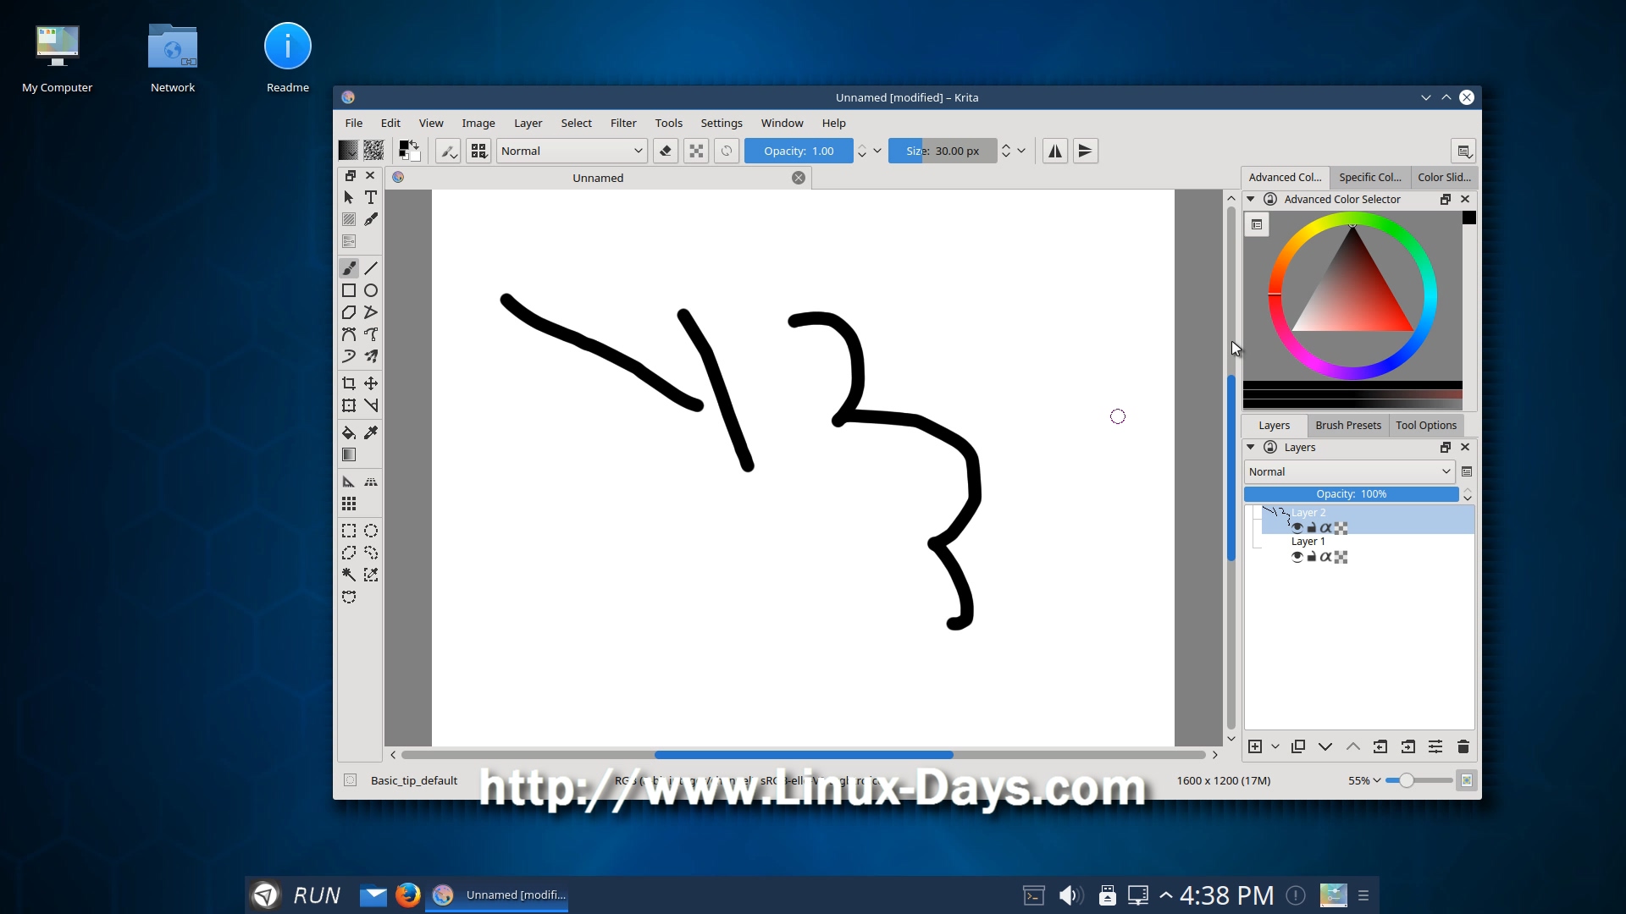Select the Grid tool
Viewport: 1626px width, 914px height.
coord(349,504)
